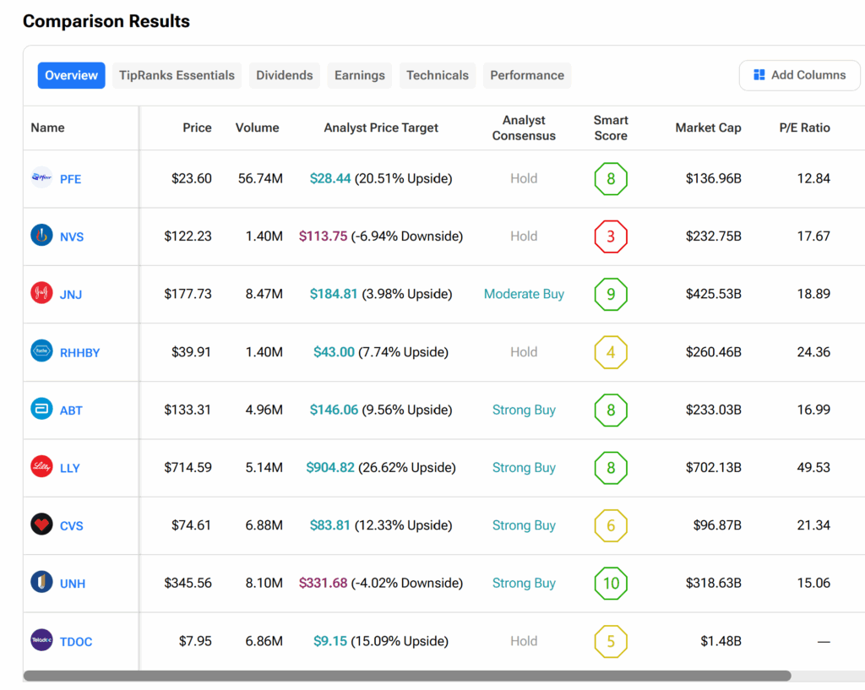Click the Johnson & Johnson logo icon

41,293
